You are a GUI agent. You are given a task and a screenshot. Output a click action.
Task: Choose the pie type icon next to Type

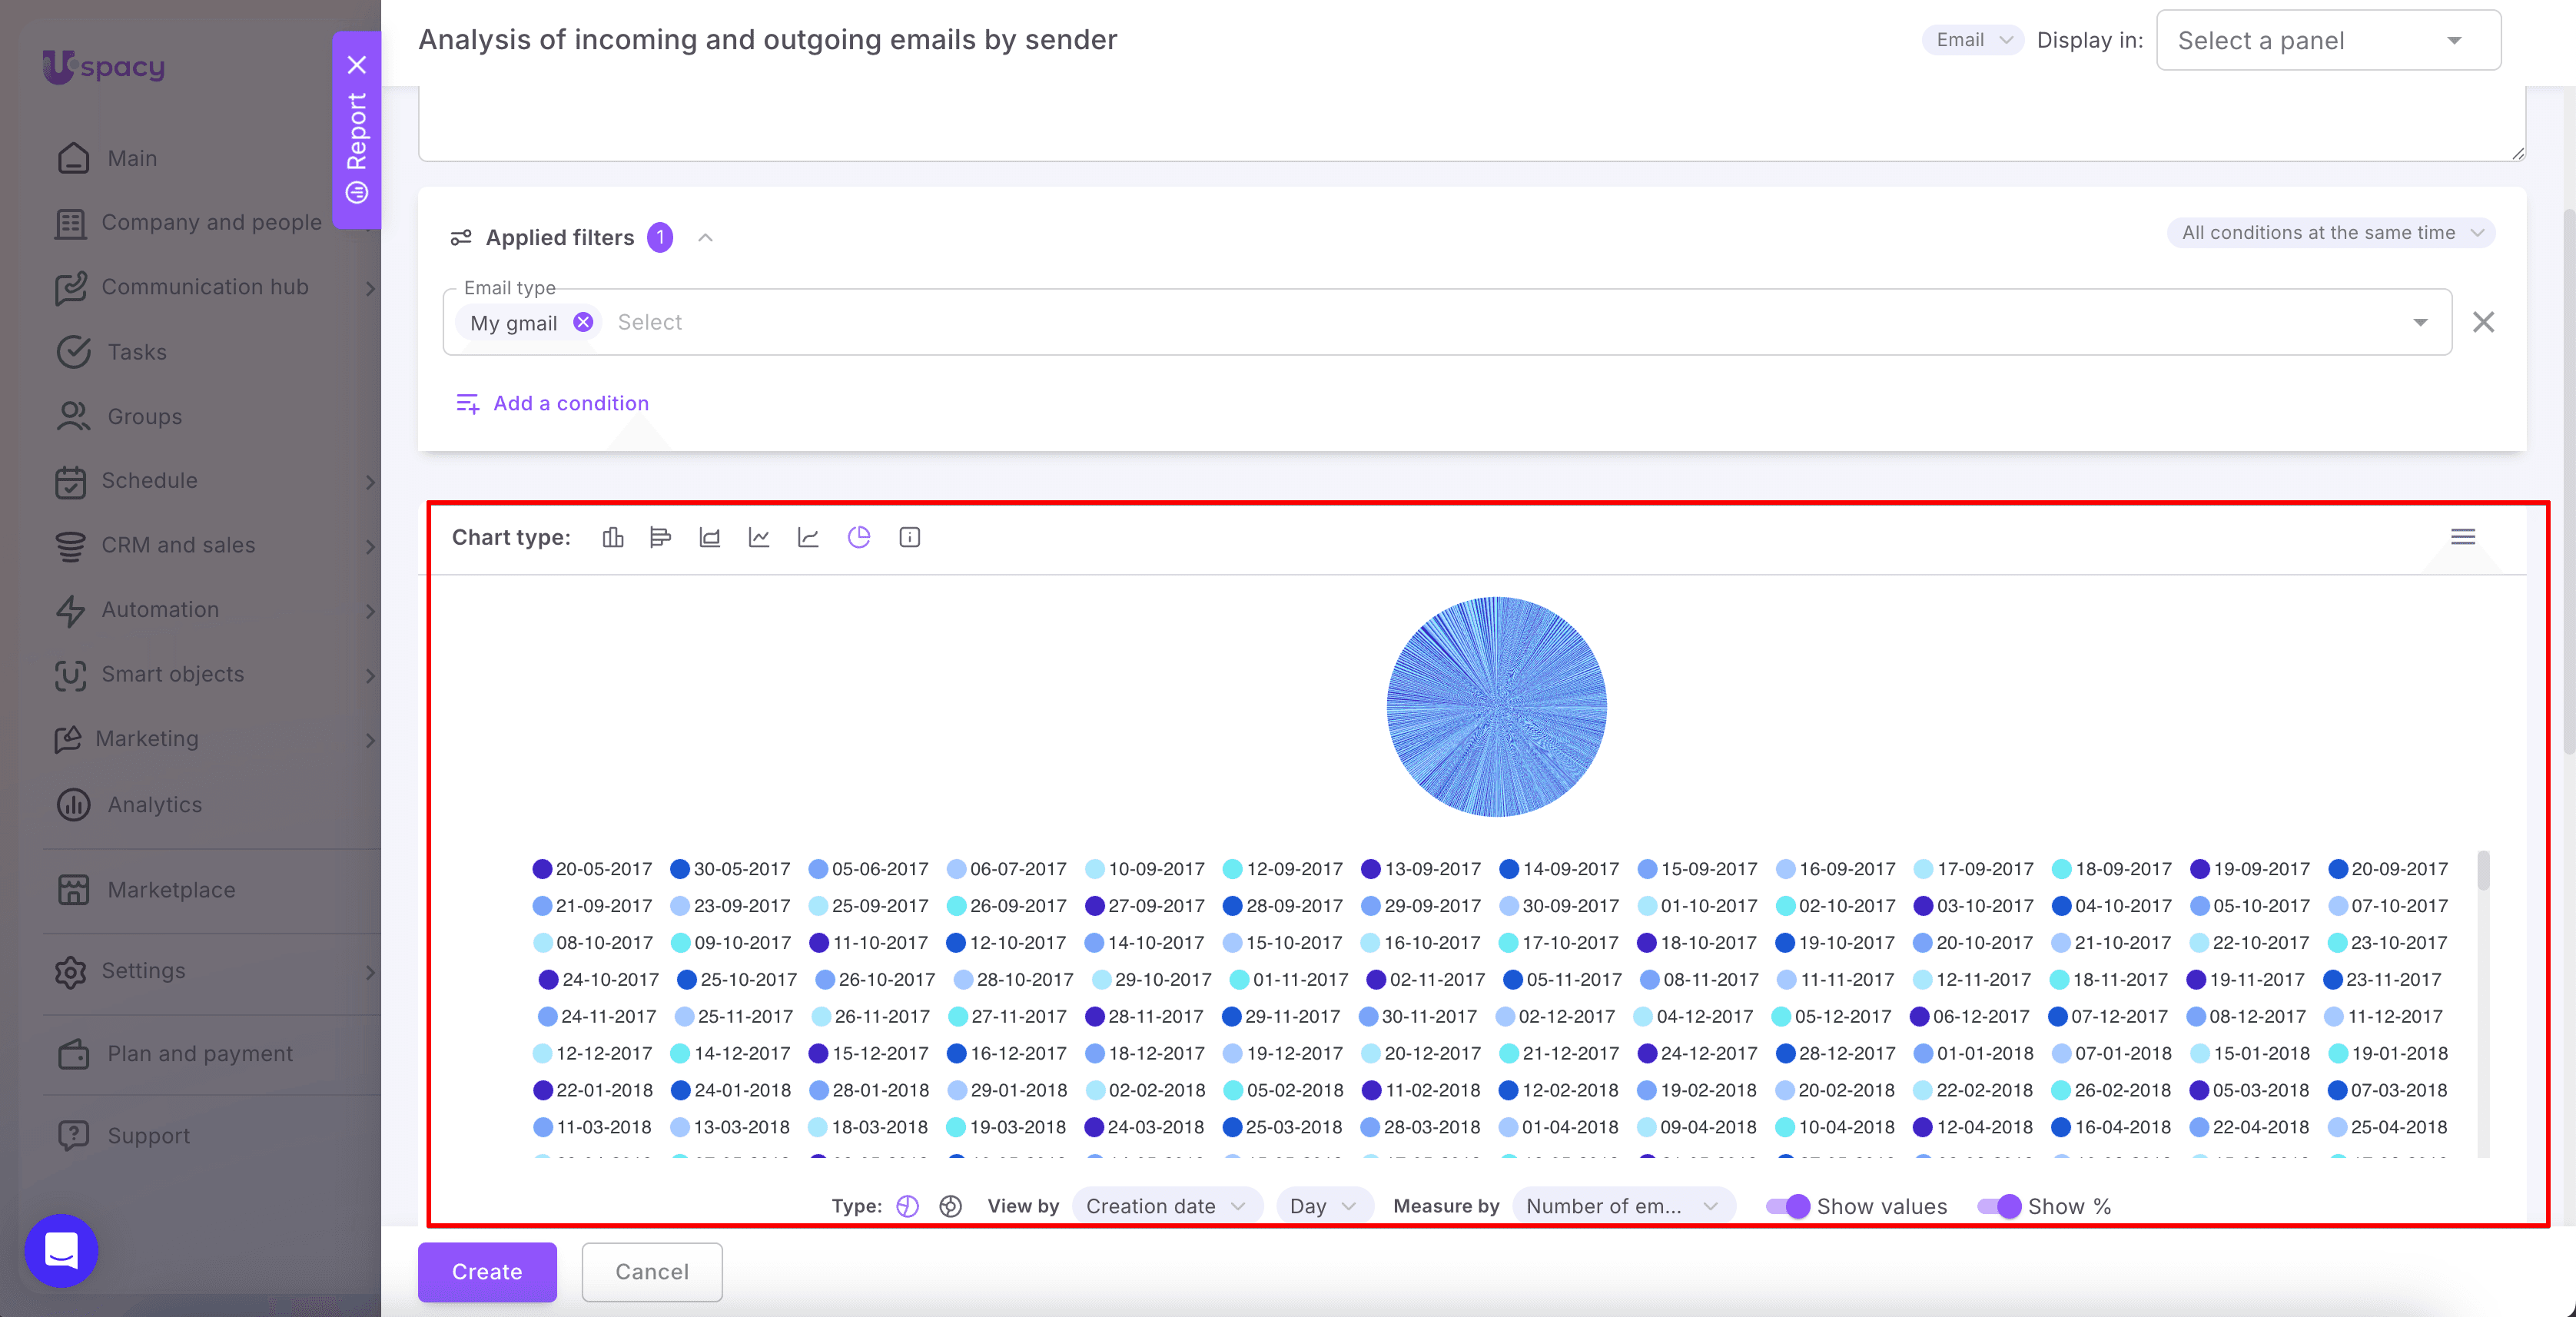click(908, 1206)
